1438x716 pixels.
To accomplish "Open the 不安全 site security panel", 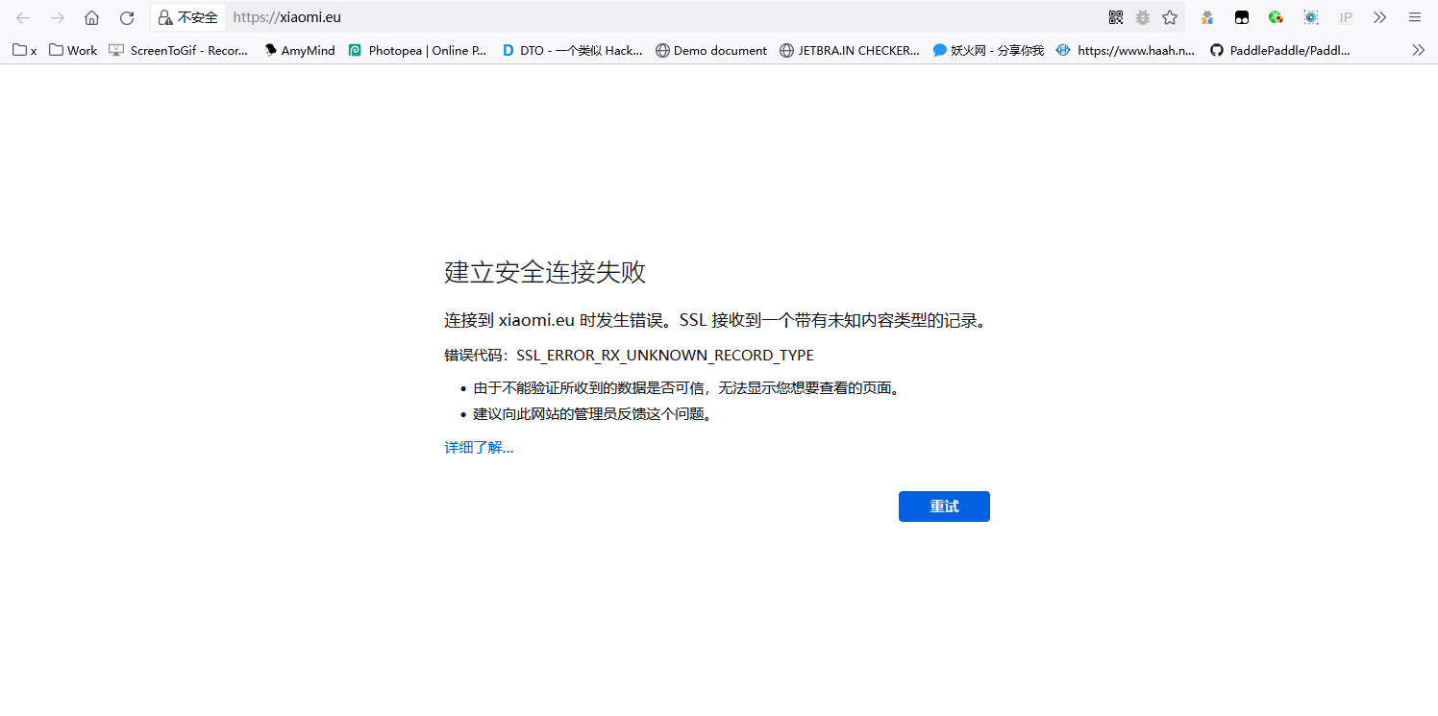I will 188,17.
